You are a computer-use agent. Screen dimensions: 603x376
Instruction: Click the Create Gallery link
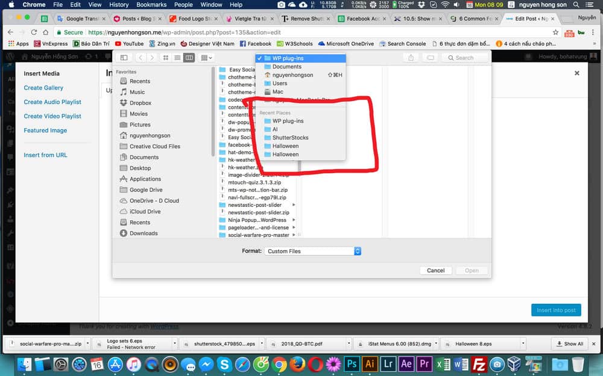43,88
